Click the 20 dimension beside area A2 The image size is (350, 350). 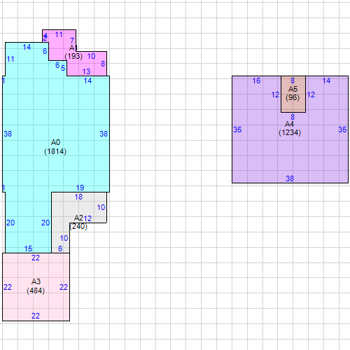(x=45, y=223)
